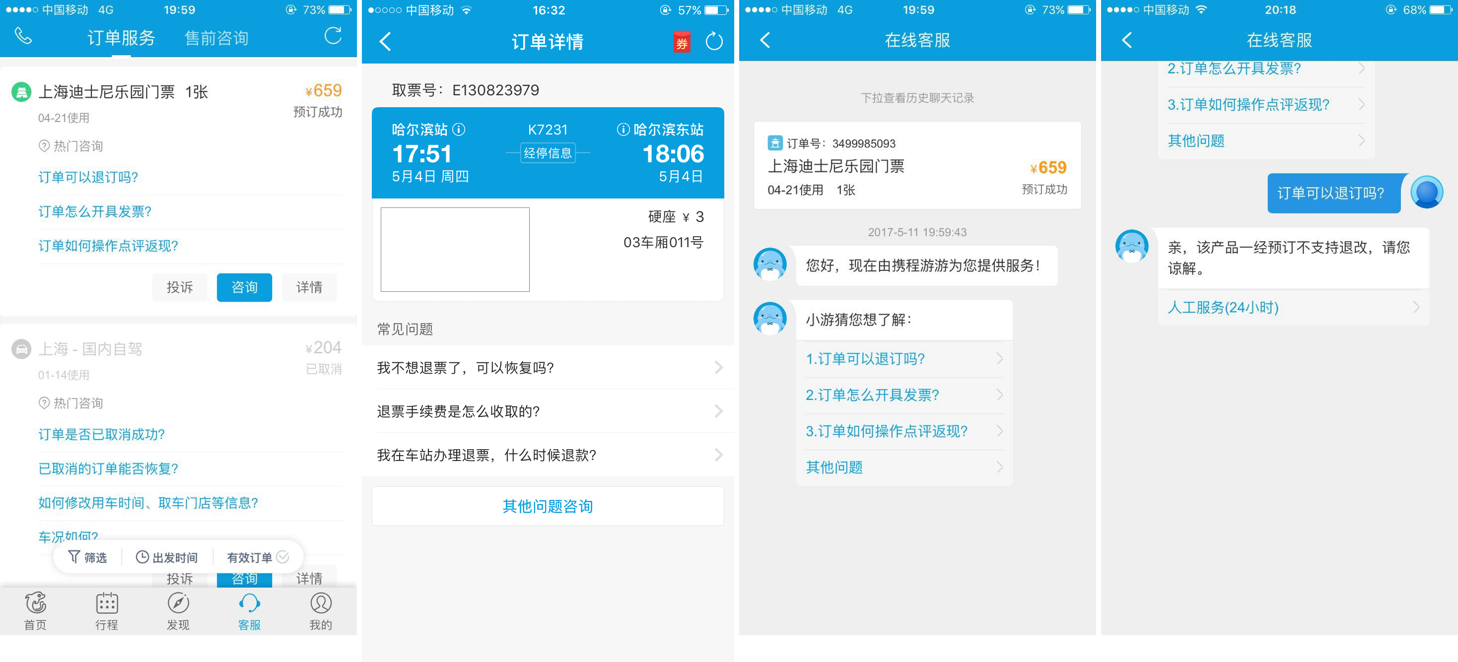Tap the 经停信息 stop info box

pos(548,153)
